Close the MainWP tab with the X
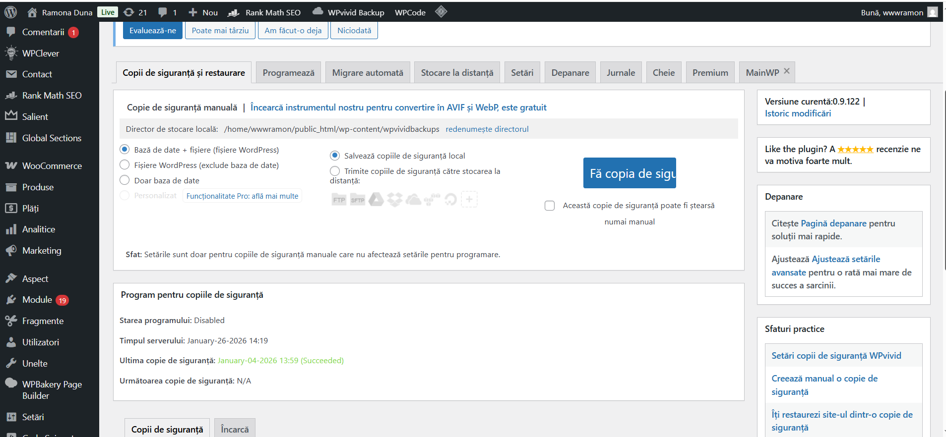Image resolution: width=946 pixels, height=437 pixels. [x=787, y=71]
